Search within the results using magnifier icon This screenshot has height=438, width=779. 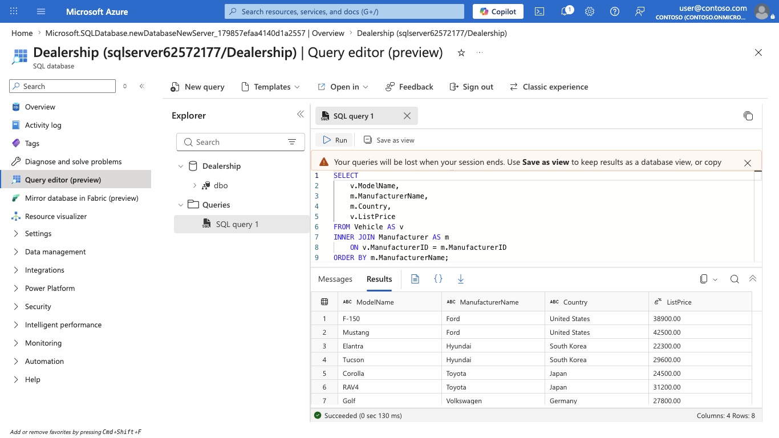(735, 279)
